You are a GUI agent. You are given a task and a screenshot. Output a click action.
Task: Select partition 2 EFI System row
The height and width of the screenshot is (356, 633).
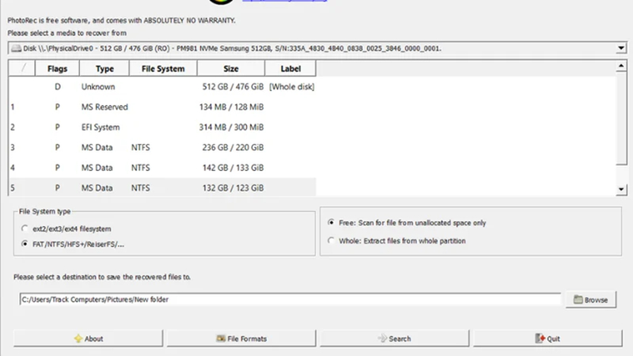pos(162,127)
